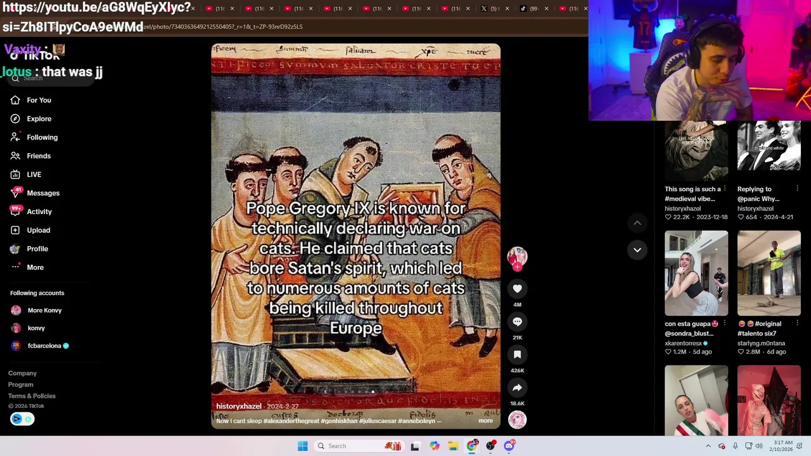
Task: Like the Pope Gregory IX post
Action: pos(517,289)
